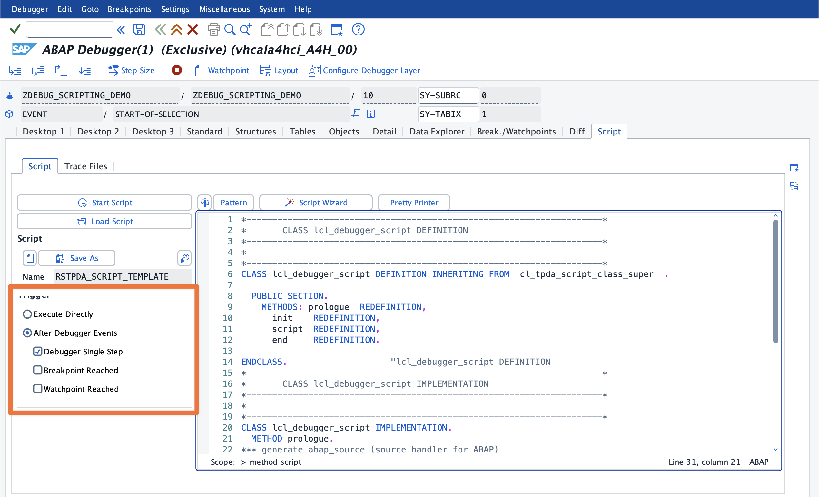This screenshot has width=819, height=497.
Task: Click the syntax check scales icon
Action: pos(205,203)
